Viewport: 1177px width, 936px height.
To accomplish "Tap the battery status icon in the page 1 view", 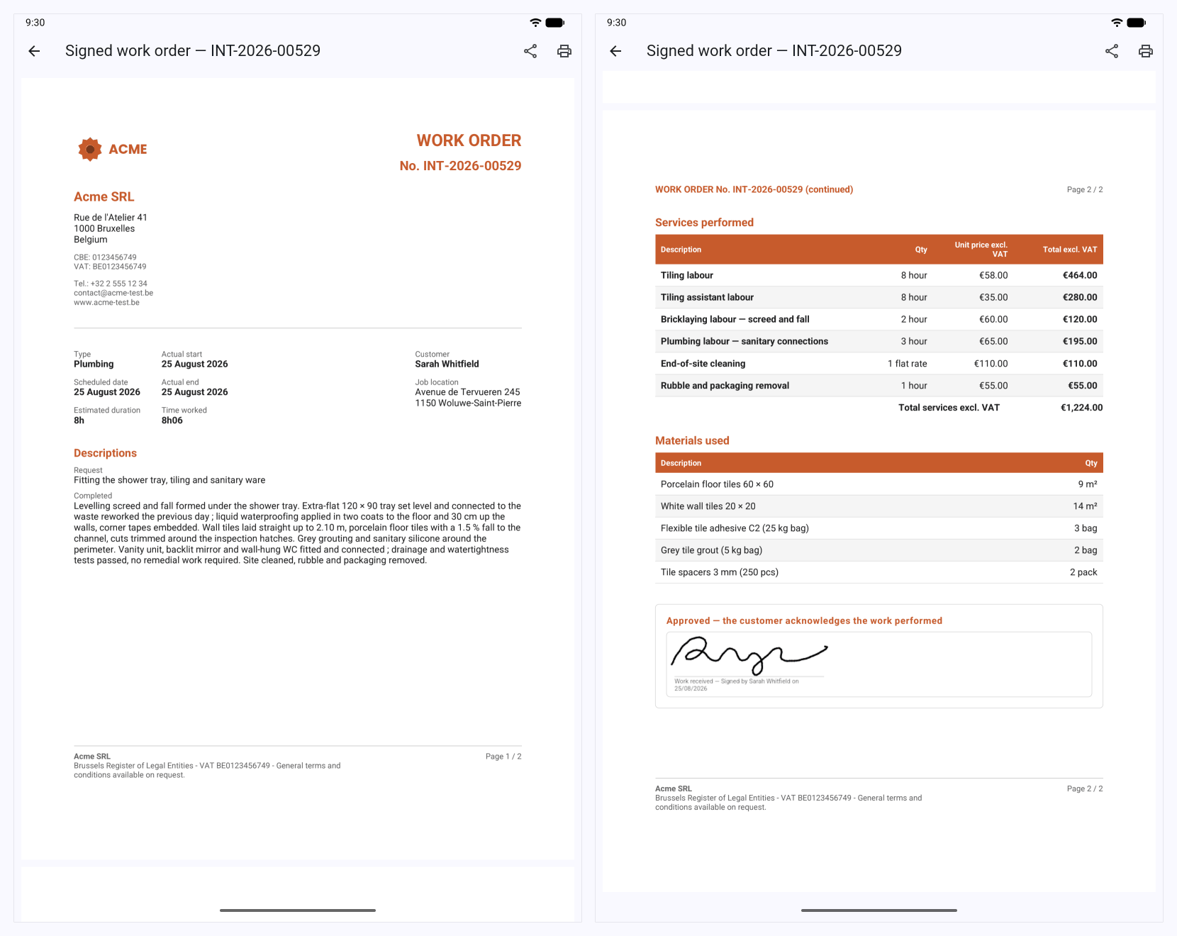I will [555, 23].
